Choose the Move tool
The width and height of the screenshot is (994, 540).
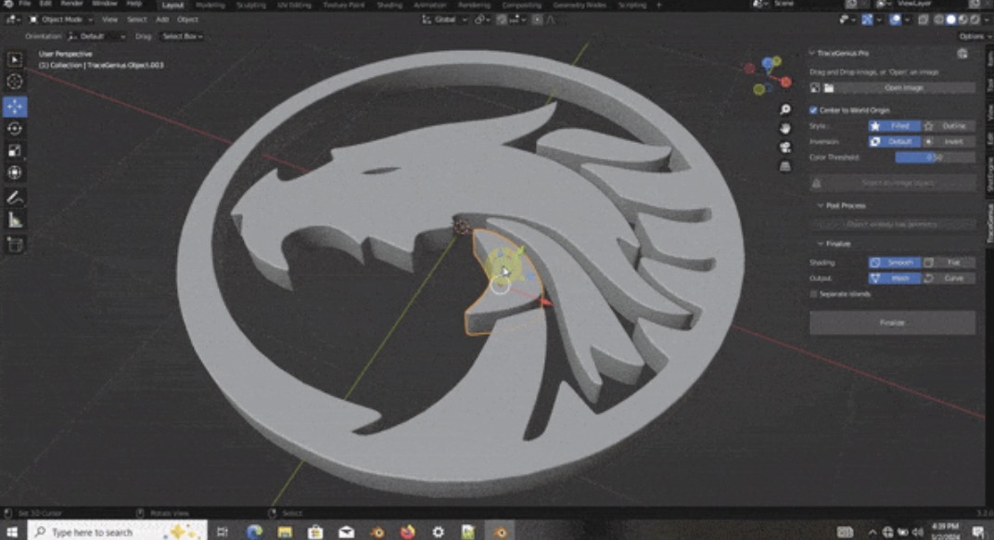point(15,106)
